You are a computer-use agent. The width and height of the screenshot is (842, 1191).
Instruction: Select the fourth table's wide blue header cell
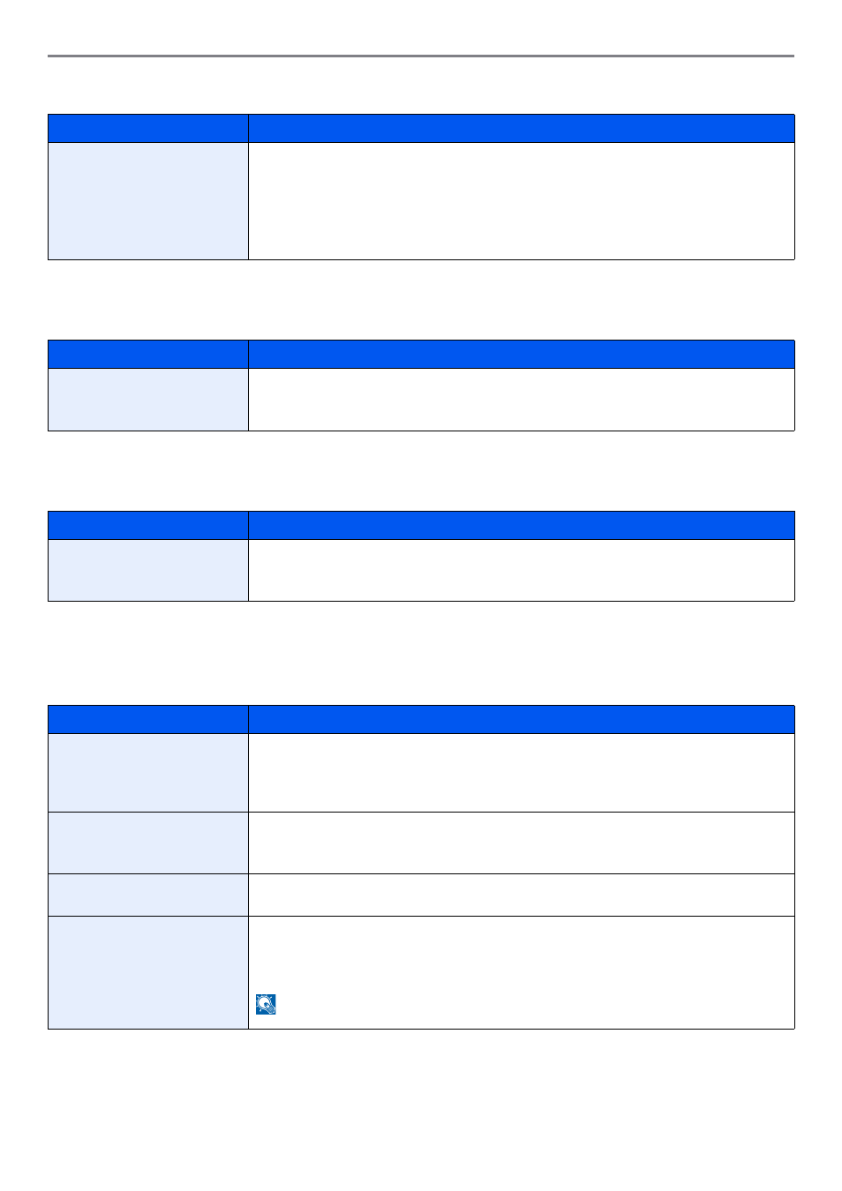[522, 720]
